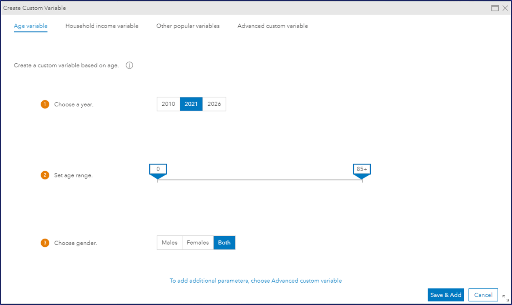Select the Age variable tab
The width and height of the screenshot is (512, 305).
click(x=30, y=26)
